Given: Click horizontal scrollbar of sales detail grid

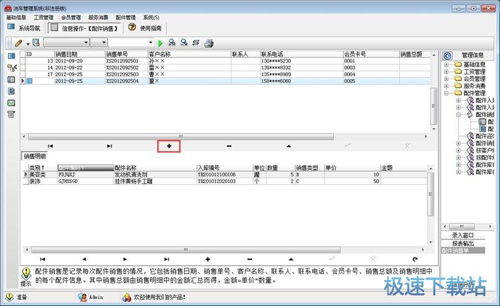Looking at the screenshot, I should click(x=185, y=249).
